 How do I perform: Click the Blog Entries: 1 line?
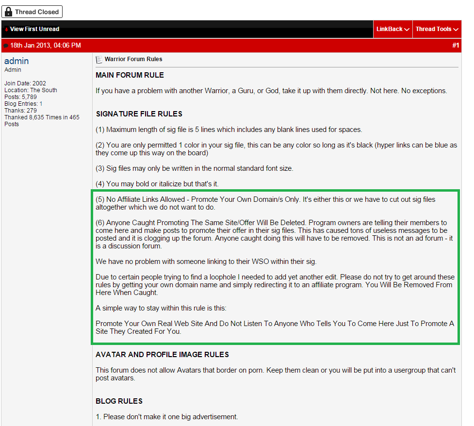(x=23, y=104)
